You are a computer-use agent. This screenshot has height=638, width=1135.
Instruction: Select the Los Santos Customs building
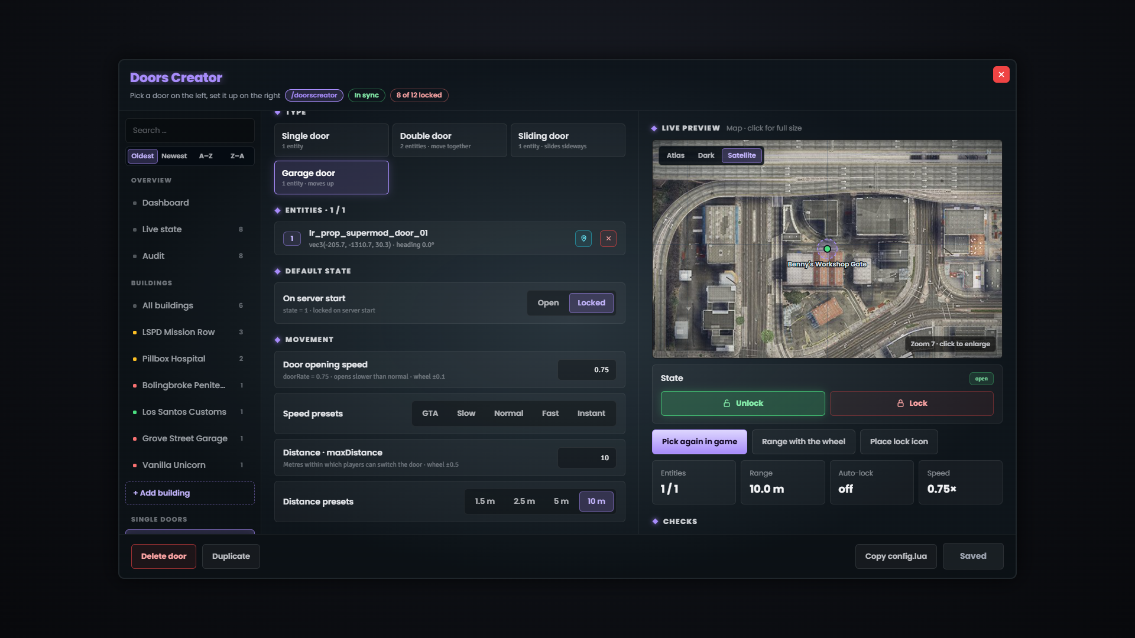point(190,412)
